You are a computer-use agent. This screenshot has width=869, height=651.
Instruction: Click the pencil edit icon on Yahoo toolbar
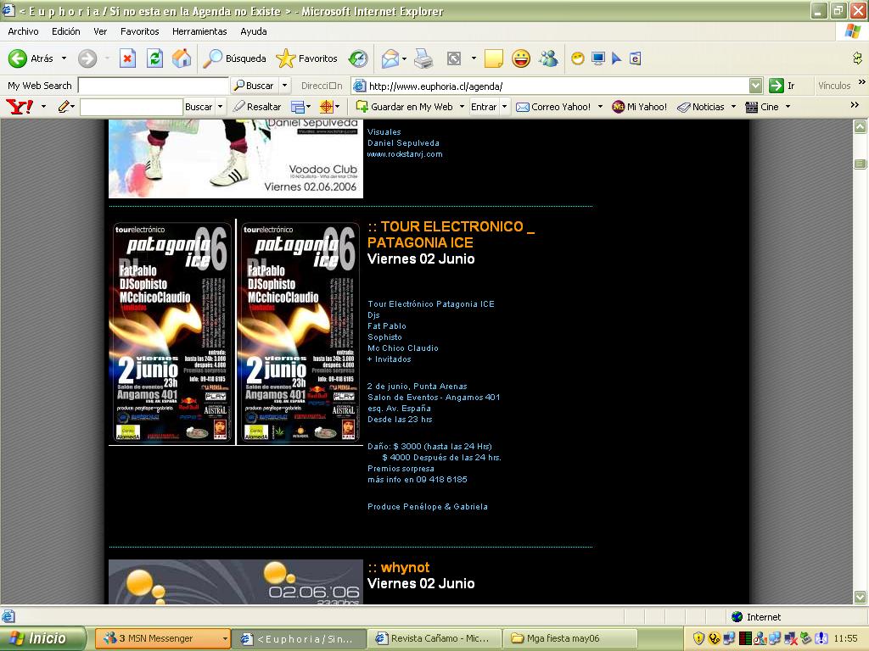[63, 106]
